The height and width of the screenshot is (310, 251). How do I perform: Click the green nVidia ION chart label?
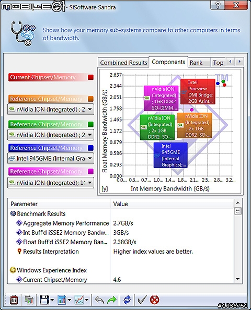point(157,127)
